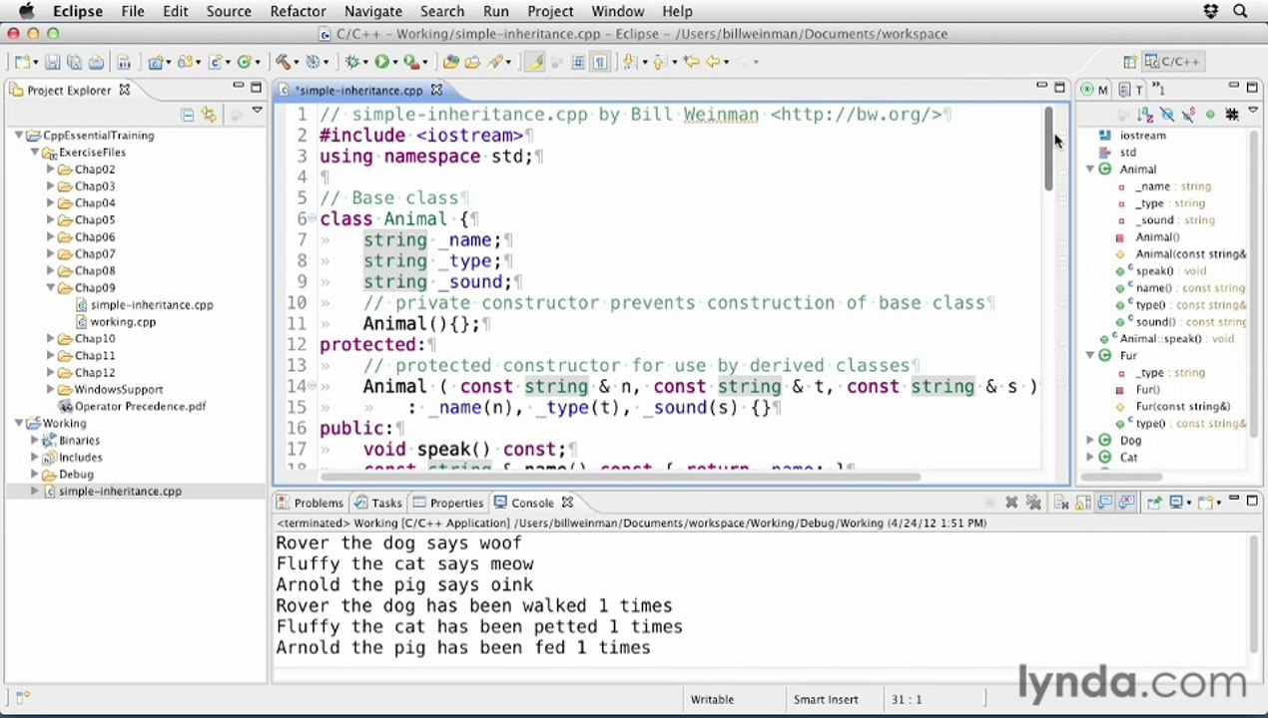1268x718 pixels.
Task: Switch to the Problems tab
Action: (x=310, y=503)
